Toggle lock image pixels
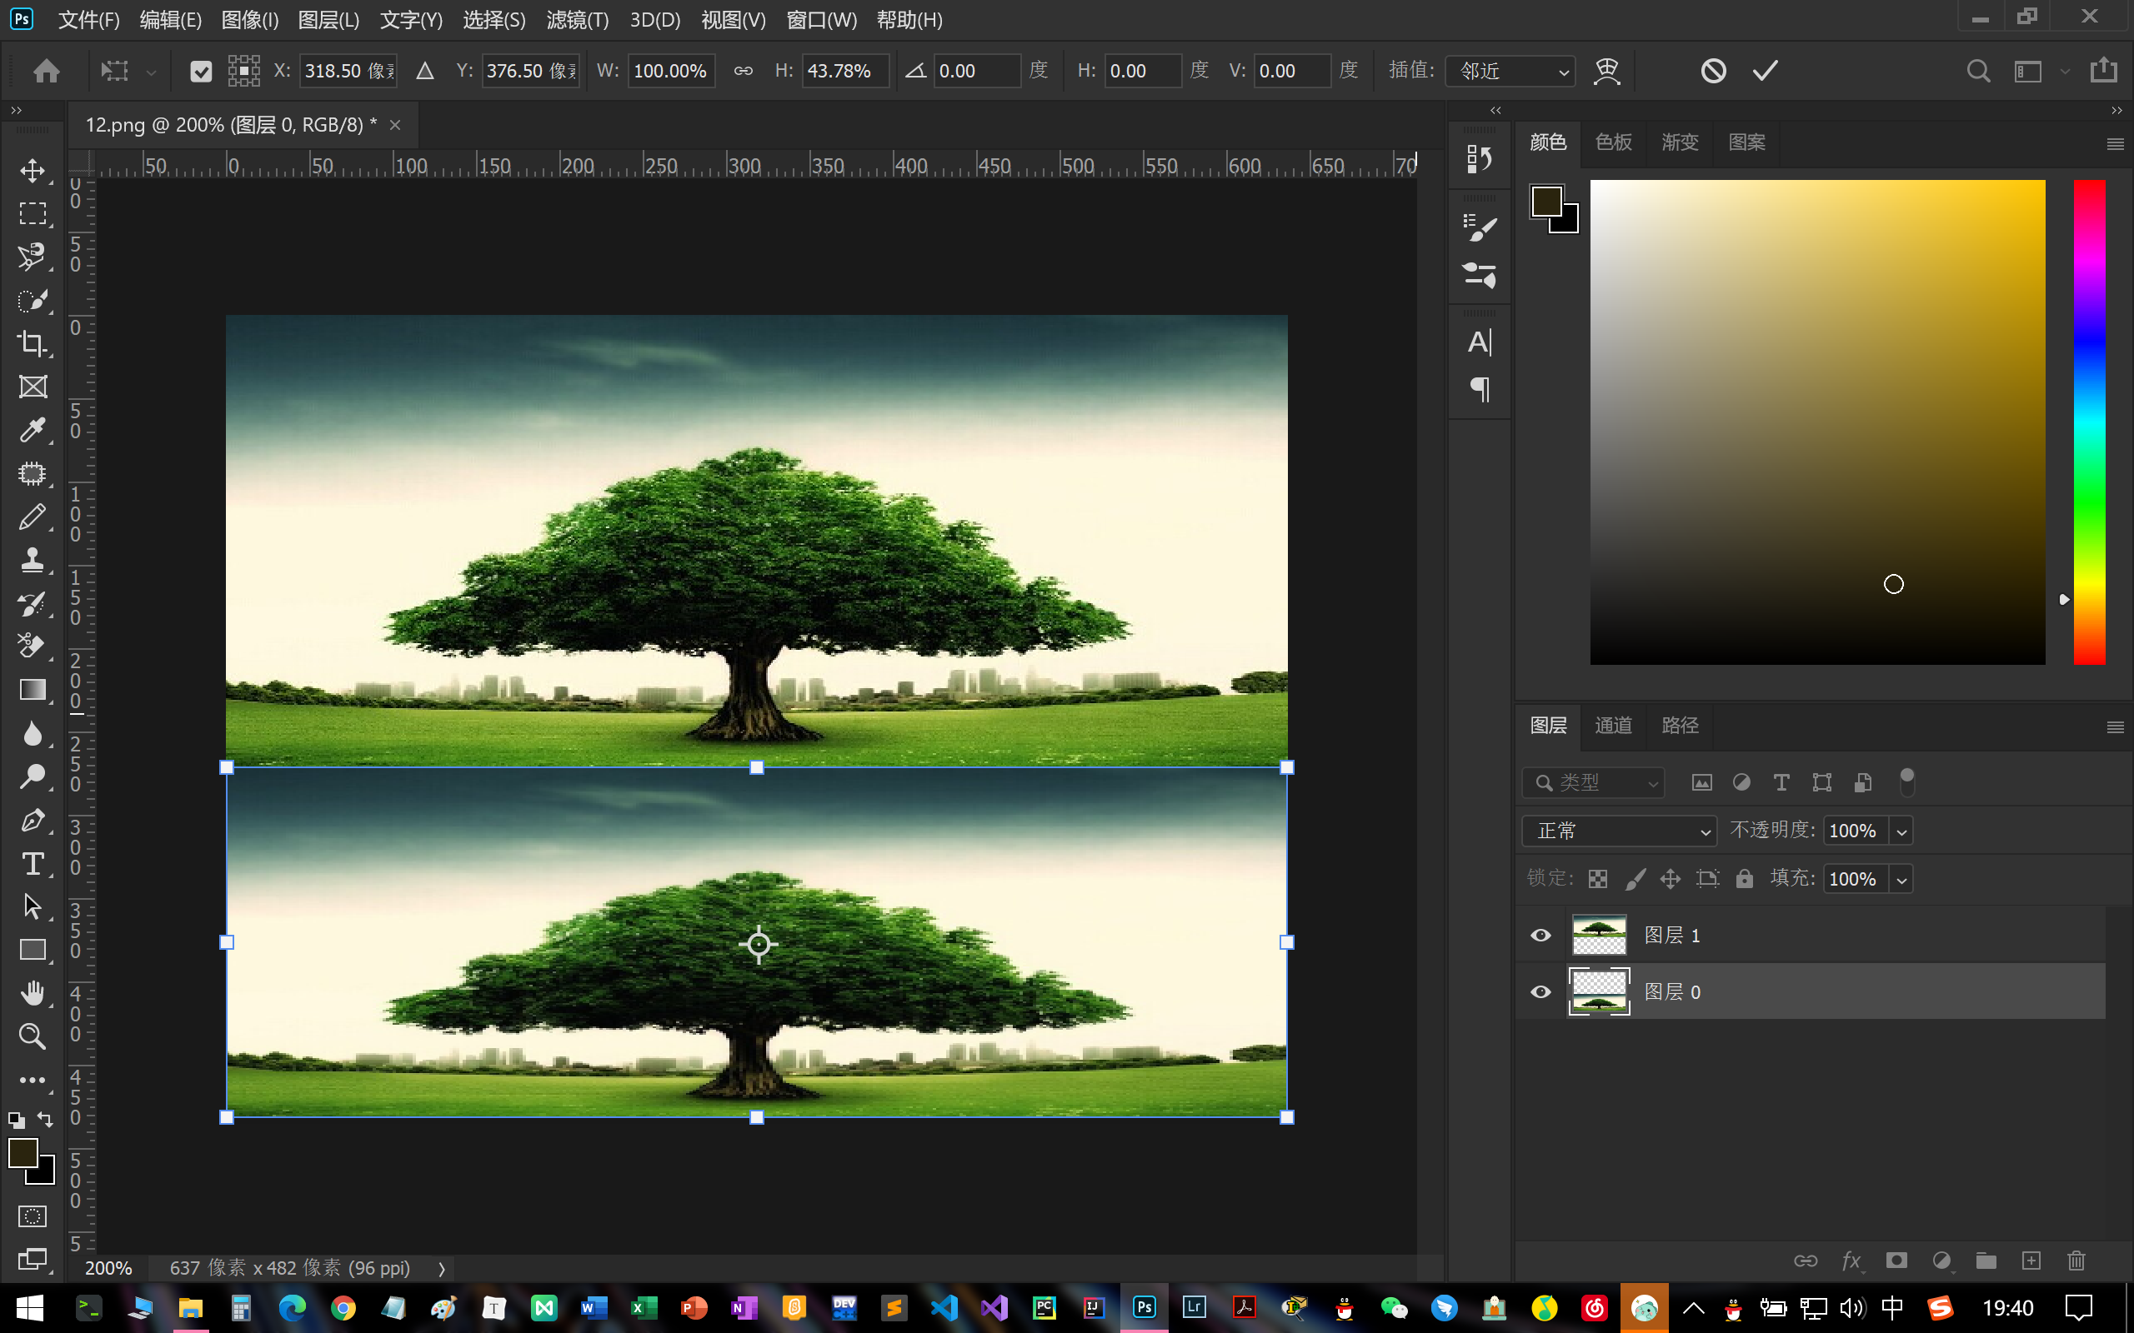 (x=1635, y=879)
